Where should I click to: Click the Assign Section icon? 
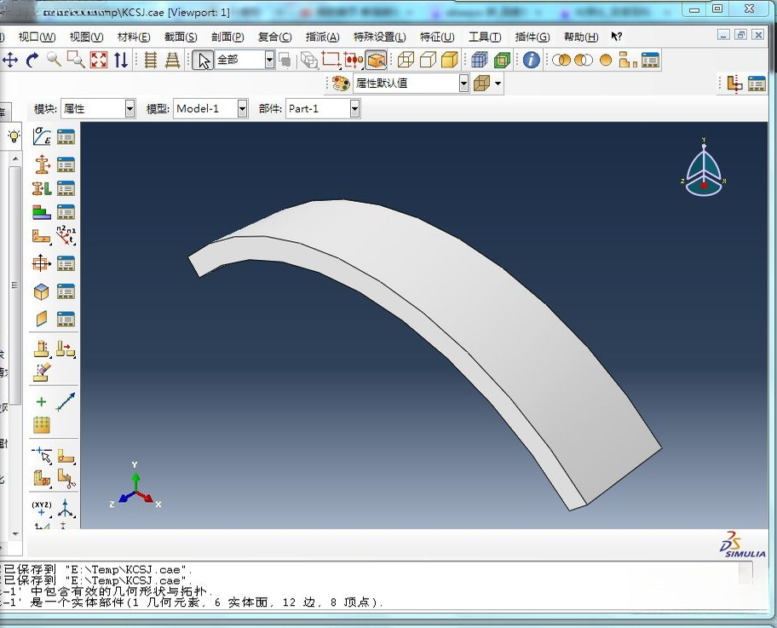tap(42, 188)
